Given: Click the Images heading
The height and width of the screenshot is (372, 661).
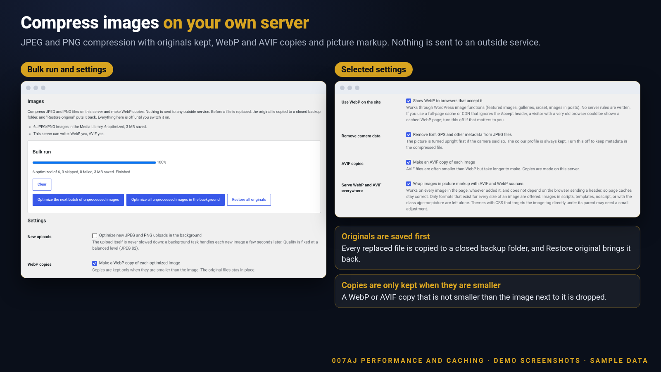Looking at the screenshot, I should tap(36, 101).
